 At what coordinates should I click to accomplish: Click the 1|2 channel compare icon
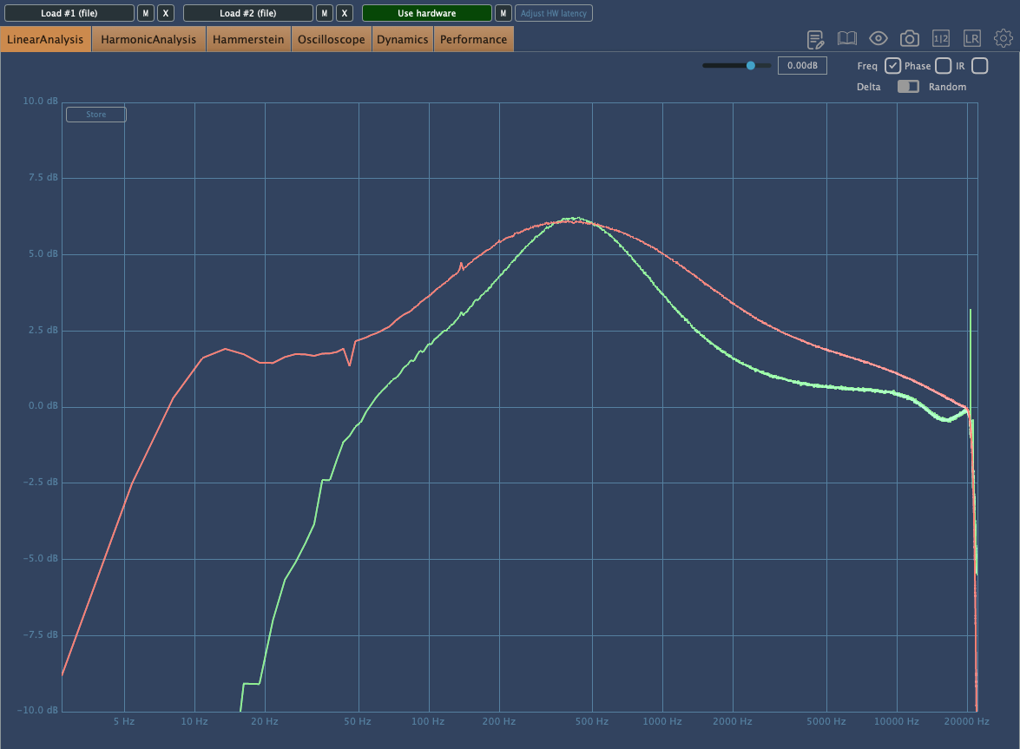[x=941, y=38]
